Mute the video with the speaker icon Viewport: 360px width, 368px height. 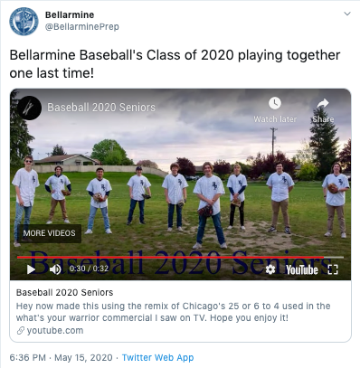point(55,269)
